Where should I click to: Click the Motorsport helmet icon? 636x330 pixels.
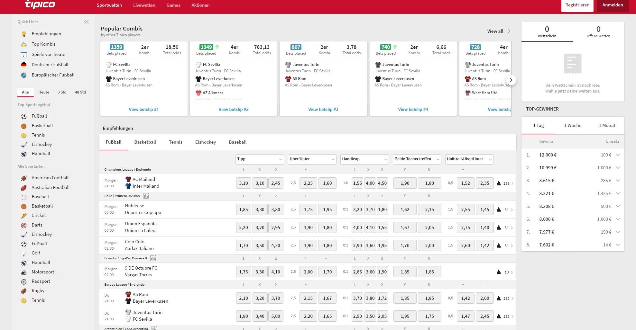tap(24, 272)
